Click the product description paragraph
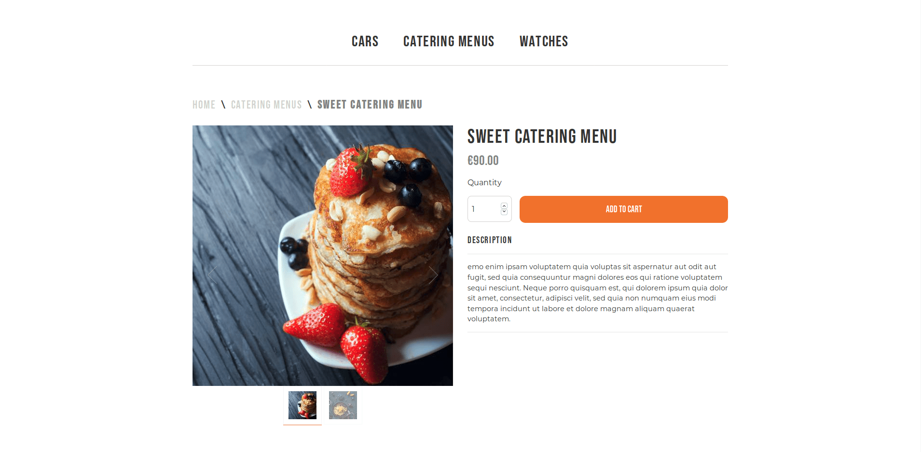Screen dimensions: 921x452 tap(597, 293)
